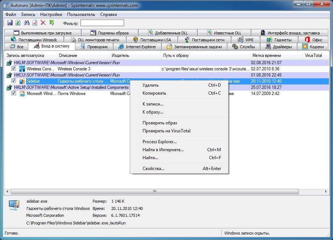Sort by the Запись автозапуска column header
The width and height of the screenshot is (333, 240).
point(30,55)
